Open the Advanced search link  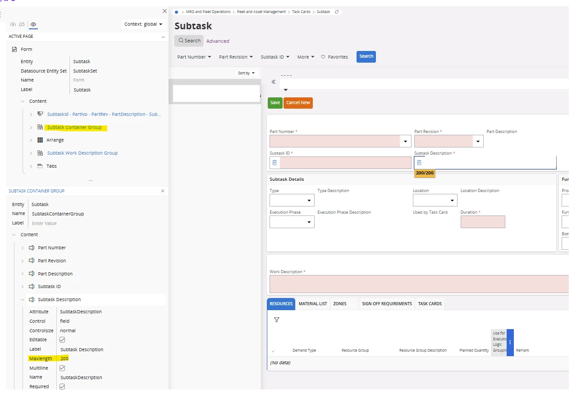(x=218, y=41)
